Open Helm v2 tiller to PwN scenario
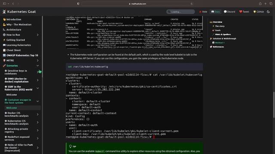275x154 pixels. click(x=19, y=148)
